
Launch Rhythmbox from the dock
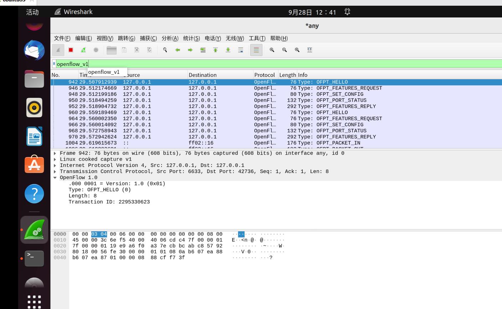(x=34, y=107)
